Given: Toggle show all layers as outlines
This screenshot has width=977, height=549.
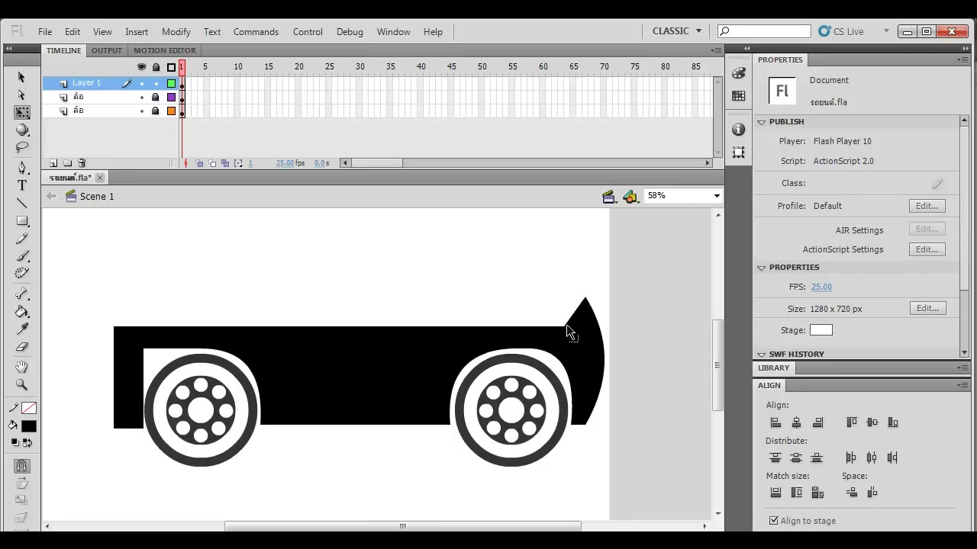Looking at the screenshot, I should point(171,67).
